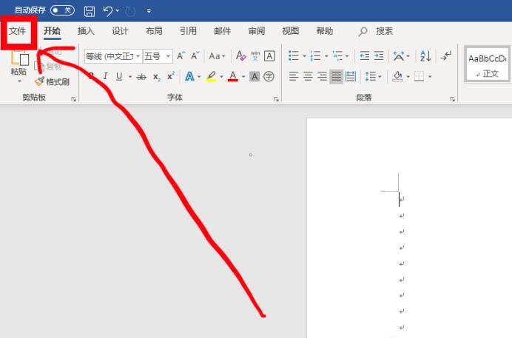Image resolution: width=512 pixels, height=338 pixels.
Task: Open the 设计 (Design) ribbon tab
Action: point(120,31)
